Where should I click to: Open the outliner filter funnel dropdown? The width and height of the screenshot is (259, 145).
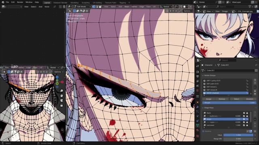251,7
